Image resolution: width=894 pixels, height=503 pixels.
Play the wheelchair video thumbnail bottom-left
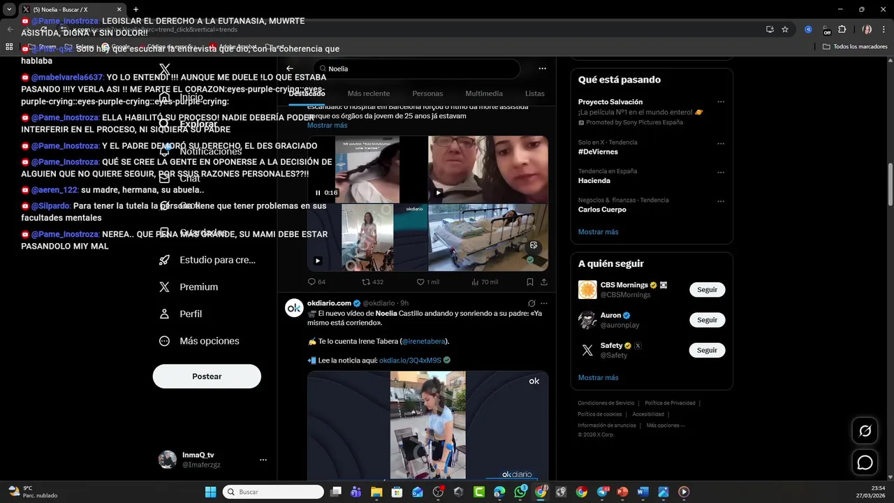tap(318, 261)
